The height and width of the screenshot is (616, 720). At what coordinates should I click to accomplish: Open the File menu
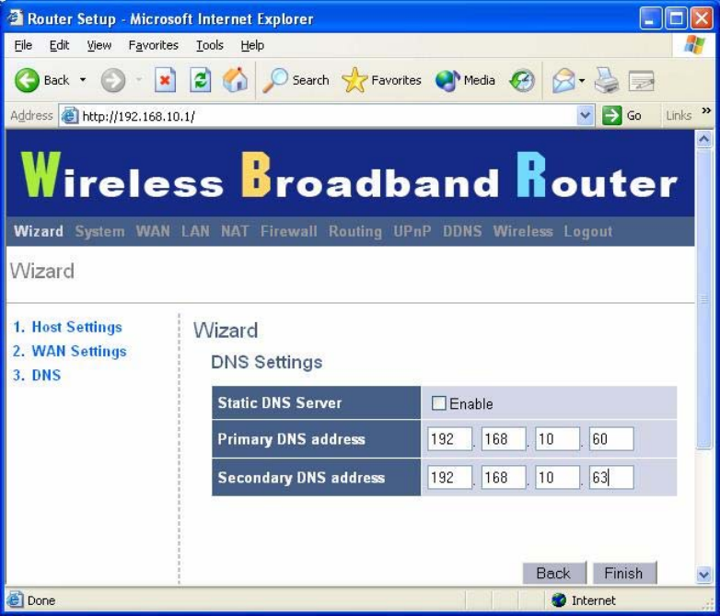click(x=23, y=45)
